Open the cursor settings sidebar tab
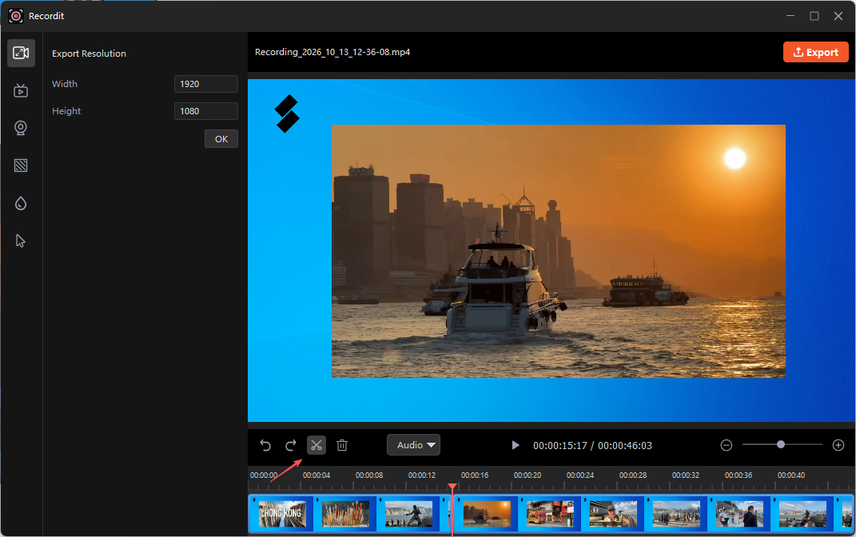 point(21,241)
